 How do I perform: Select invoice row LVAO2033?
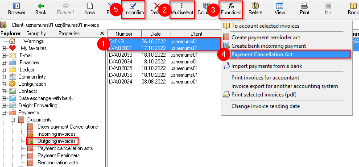click(165, 55)
